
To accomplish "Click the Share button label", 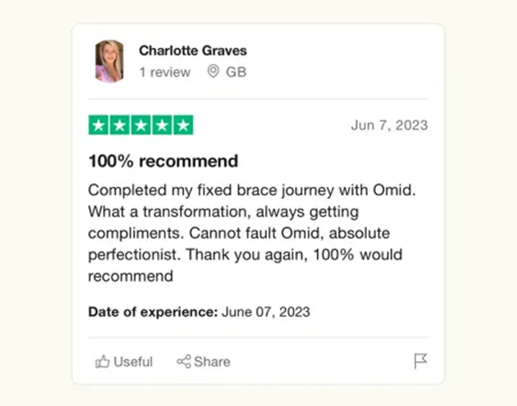I will pos(212,361).
